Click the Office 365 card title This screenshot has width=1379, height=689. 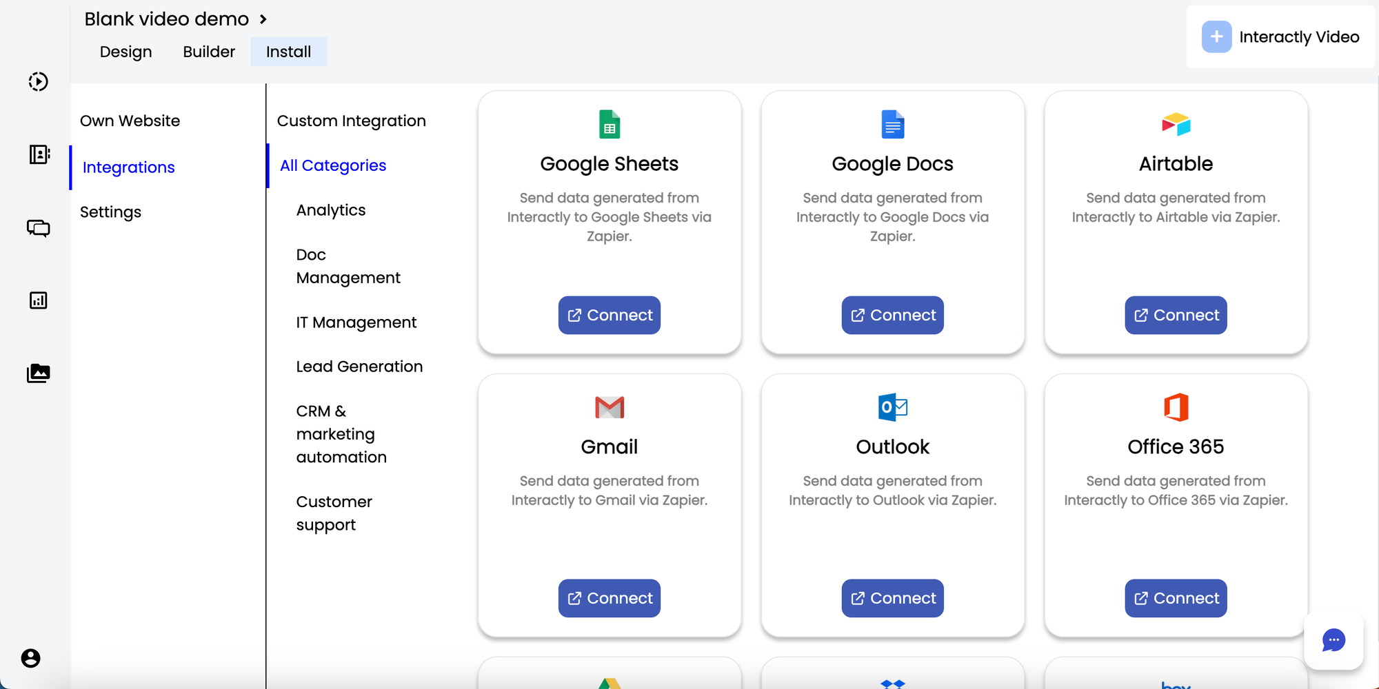point(1176,447)
